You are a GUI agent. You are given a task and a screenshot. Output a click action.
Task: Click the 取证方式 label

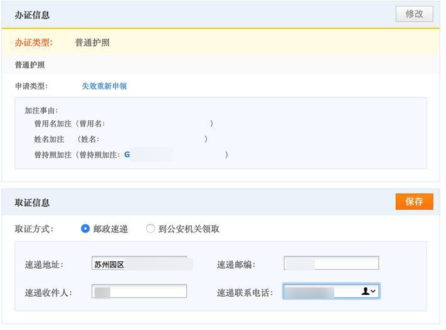(35, 229)
